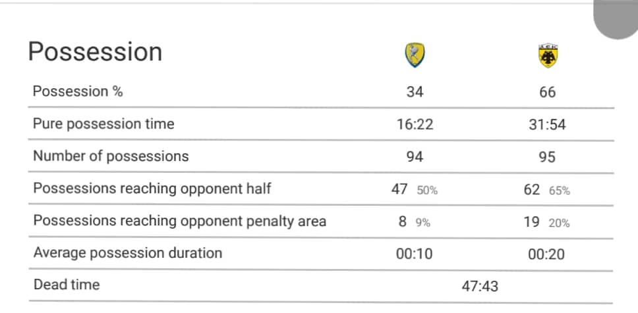The height and width of the screenshot is (313, 638).
Task: Click Possessions reaching opponent penalty area label
Action: 179,220
